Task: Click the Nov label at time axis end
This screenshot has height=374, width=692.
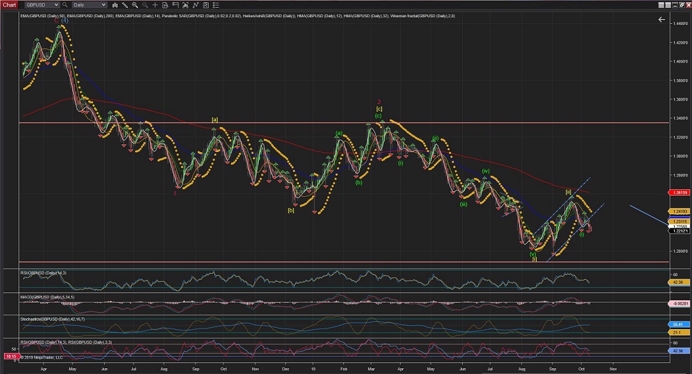Action: coord(613,369)
